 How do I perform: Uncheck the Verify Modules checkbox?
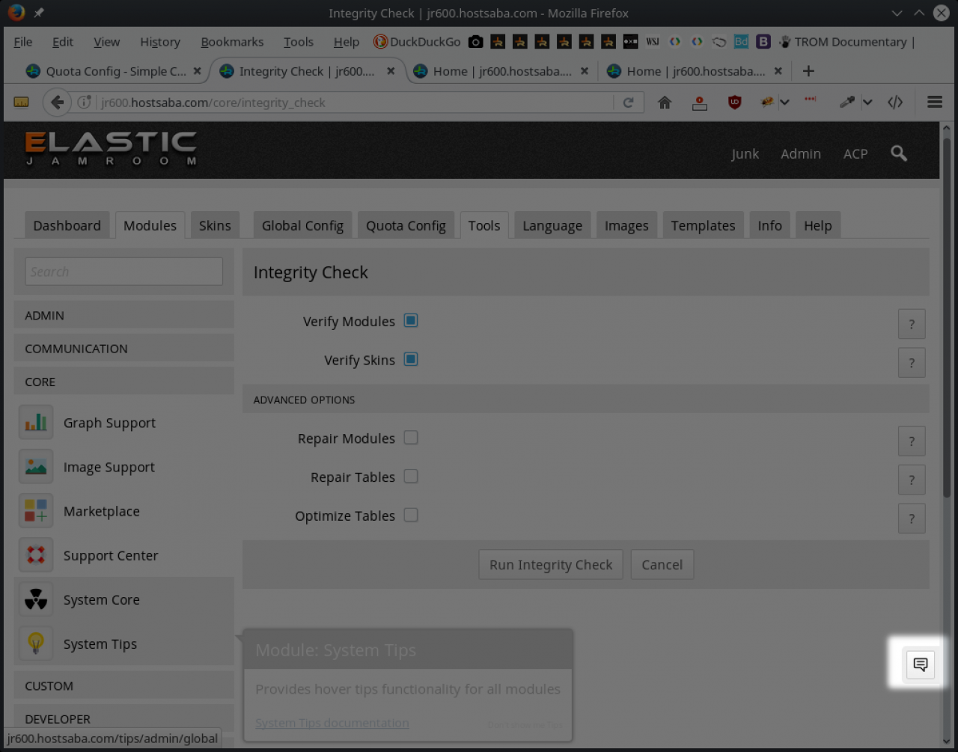(411, 321)
